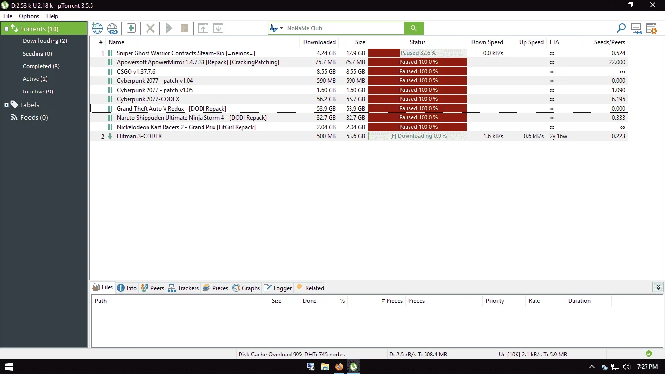Click the Move Up Queue arrow icon
Viewport: 665px width, 374px height.
pos(203,28)
